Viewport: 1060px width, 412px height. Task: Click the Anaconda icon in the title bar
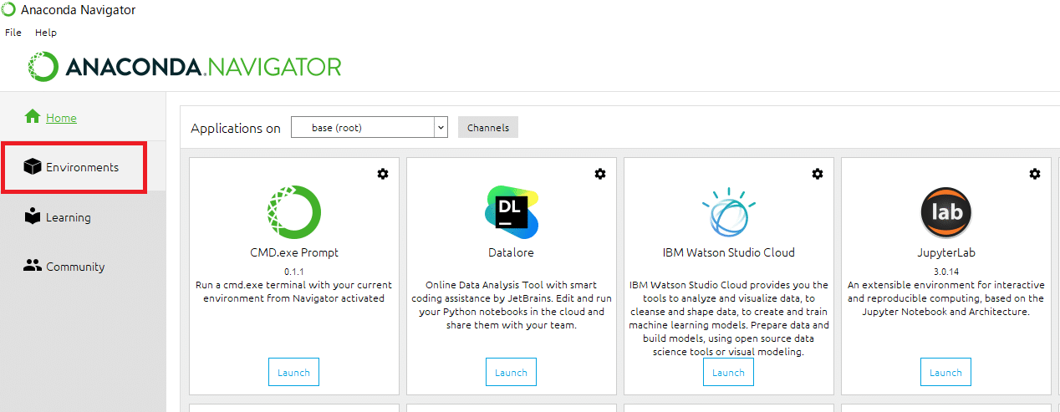click(x=8, y=10)
